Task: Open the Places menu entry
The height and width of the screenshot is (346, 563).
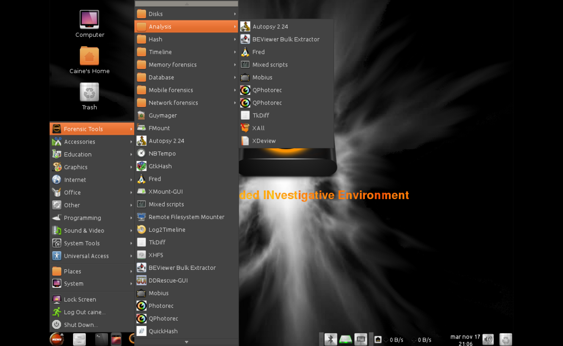Action: click(92, 271)
